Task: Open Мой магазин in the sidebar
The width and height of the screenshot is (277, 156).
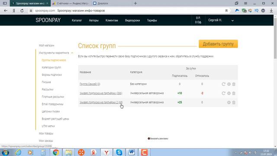Action: click(46, 45)
